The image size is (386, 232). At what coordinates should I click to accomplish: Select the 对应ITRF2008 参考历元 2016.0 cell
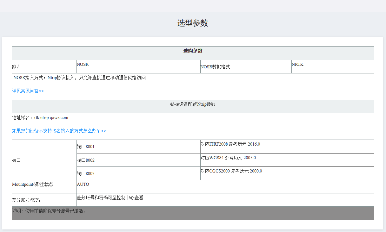(229, 144)
